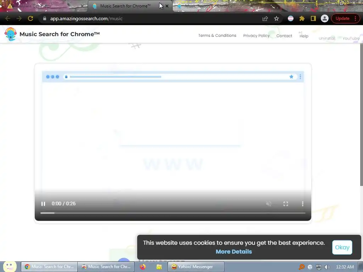Reload the page in the browser toolbar
Viewport: 363px width, 272px height.
click(30, 18)
